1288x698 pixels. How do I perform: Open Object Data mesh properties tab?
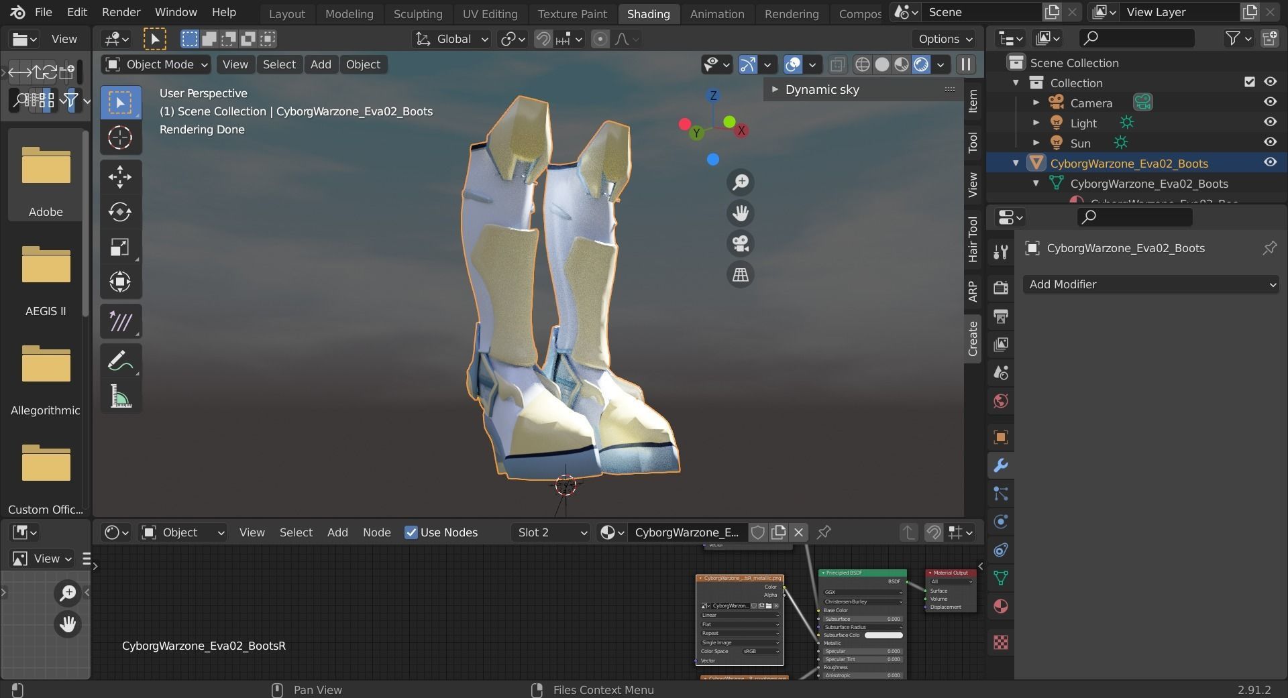(x=1001, y=578)
